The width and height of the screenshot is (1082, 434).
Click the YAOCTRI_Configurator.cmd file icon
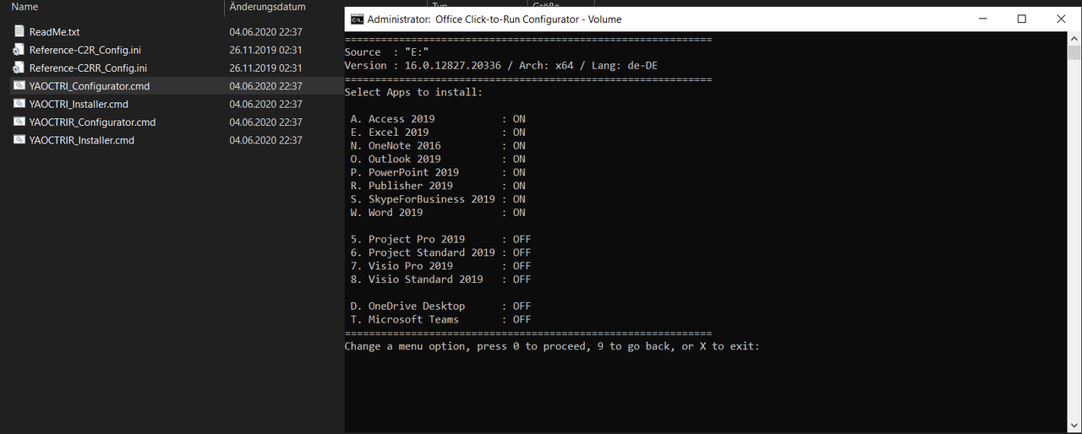pos(19,86)
